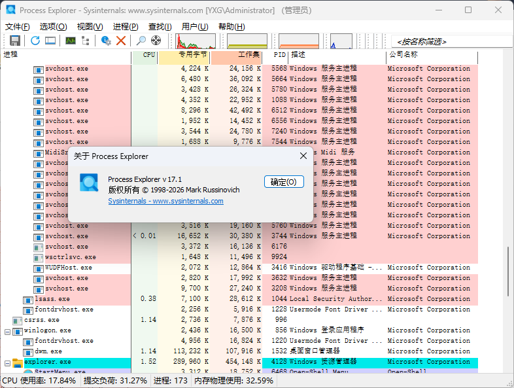Click the 'CPU 使用率: 17.84%' status entry
This screenshot has height=388, width=514.
click(x=39, y=381)
